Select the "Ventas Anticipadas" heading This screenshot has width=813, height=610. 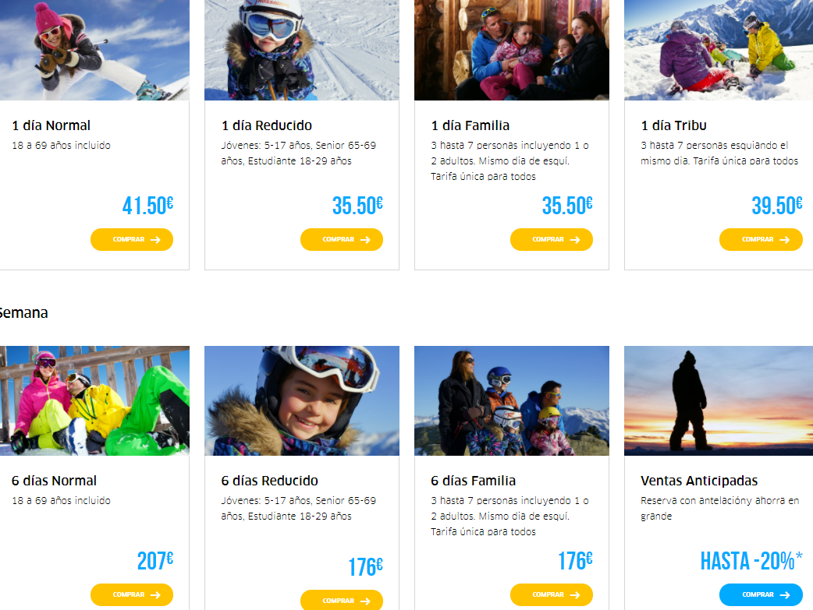698,481
